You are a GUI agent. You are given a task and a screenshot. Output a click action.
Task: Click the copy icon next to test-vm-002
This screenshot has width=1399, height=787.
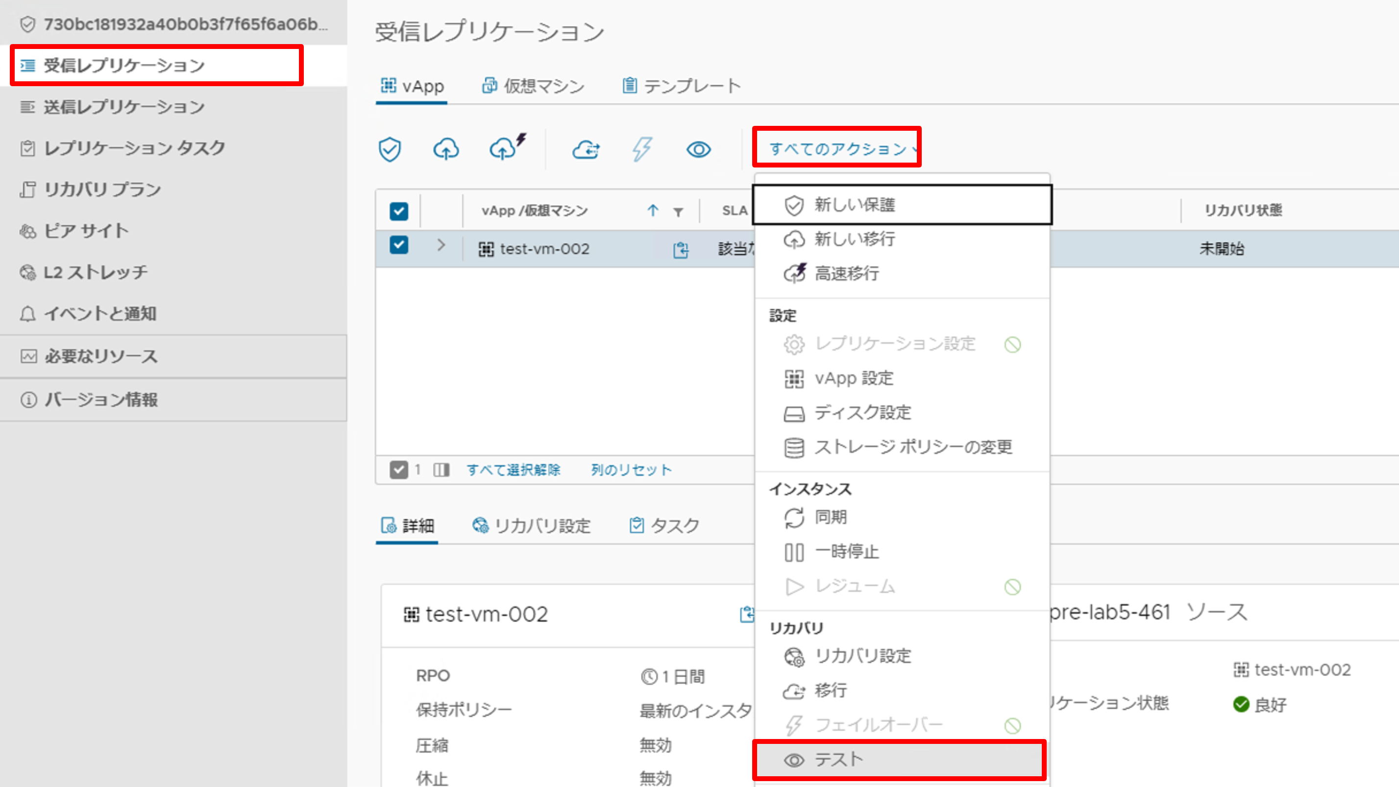pyautogui.click(x=681, y=249)
